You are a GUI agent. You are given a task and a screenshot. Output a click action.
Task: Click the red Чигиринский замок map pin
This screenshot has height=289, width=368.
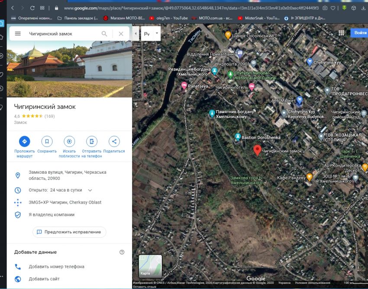(x=258, y=150)
